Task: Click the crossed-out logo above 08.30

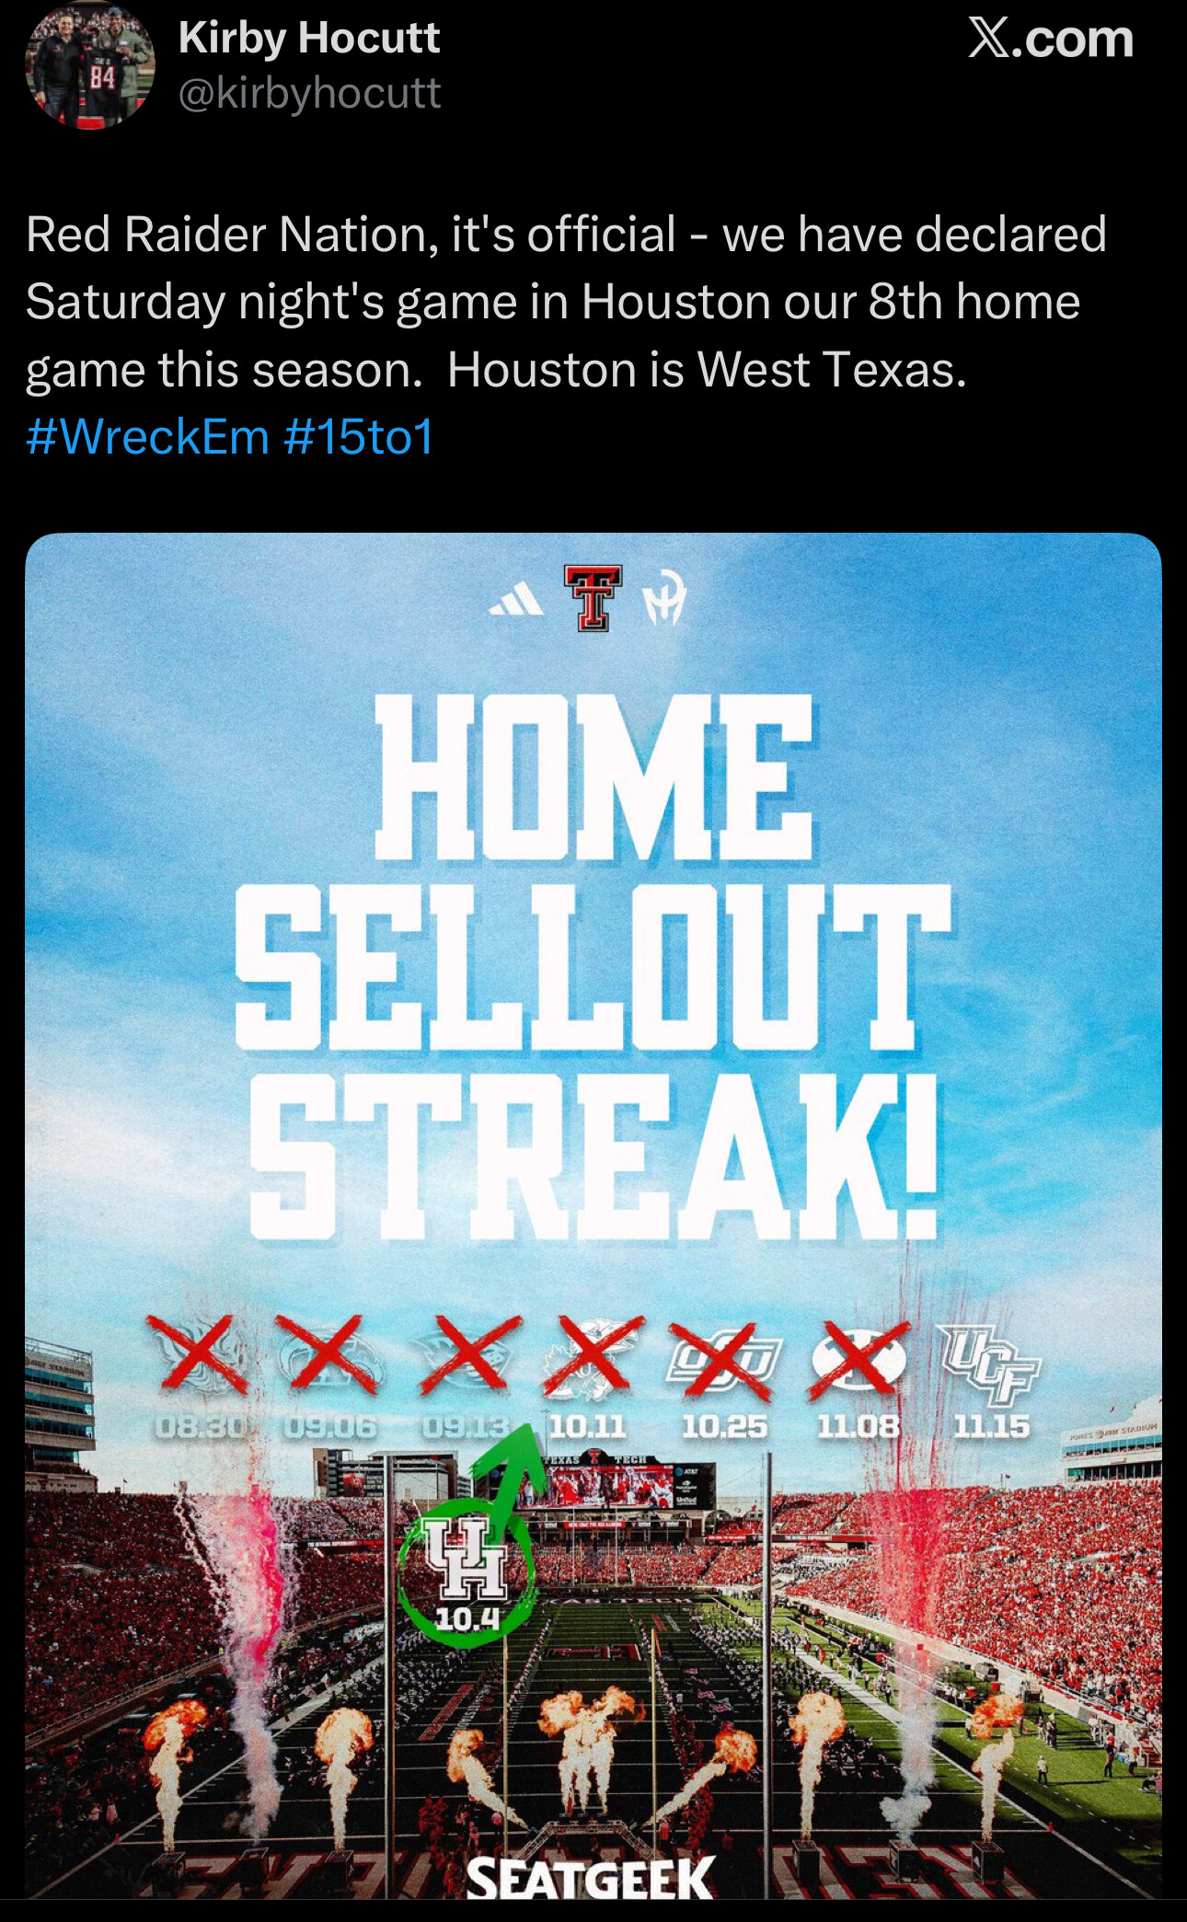Action: 201,1355
